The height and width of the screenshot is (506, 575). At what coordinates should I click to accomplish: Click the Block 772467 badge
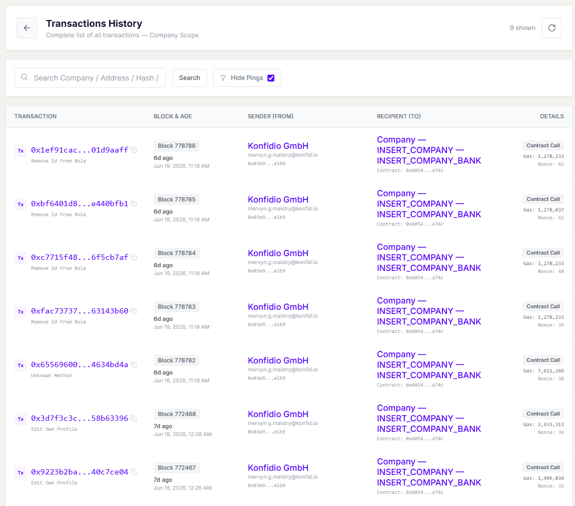coord(177,468)
